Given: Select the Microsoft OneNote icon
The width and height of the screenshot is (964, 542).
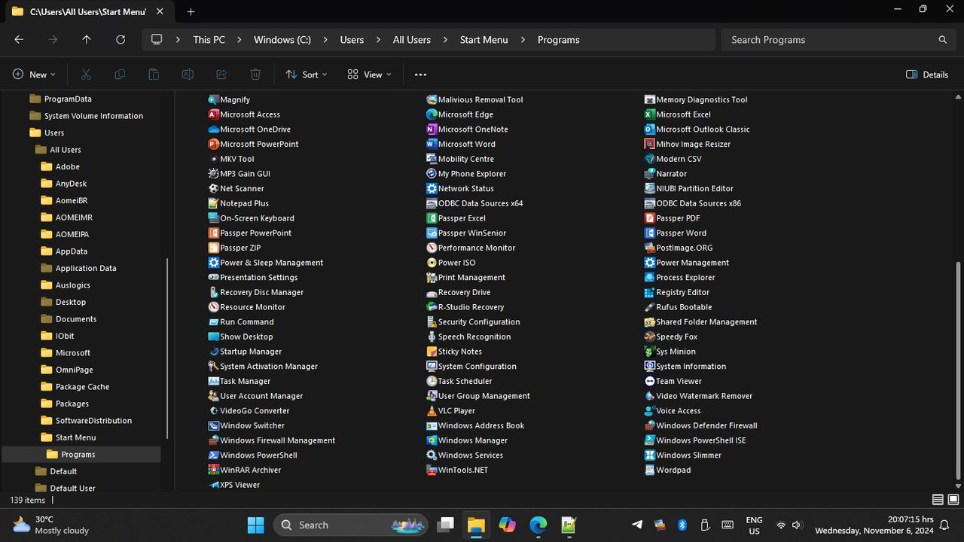Looking at the screenshot, I should (x=432, y=129).
